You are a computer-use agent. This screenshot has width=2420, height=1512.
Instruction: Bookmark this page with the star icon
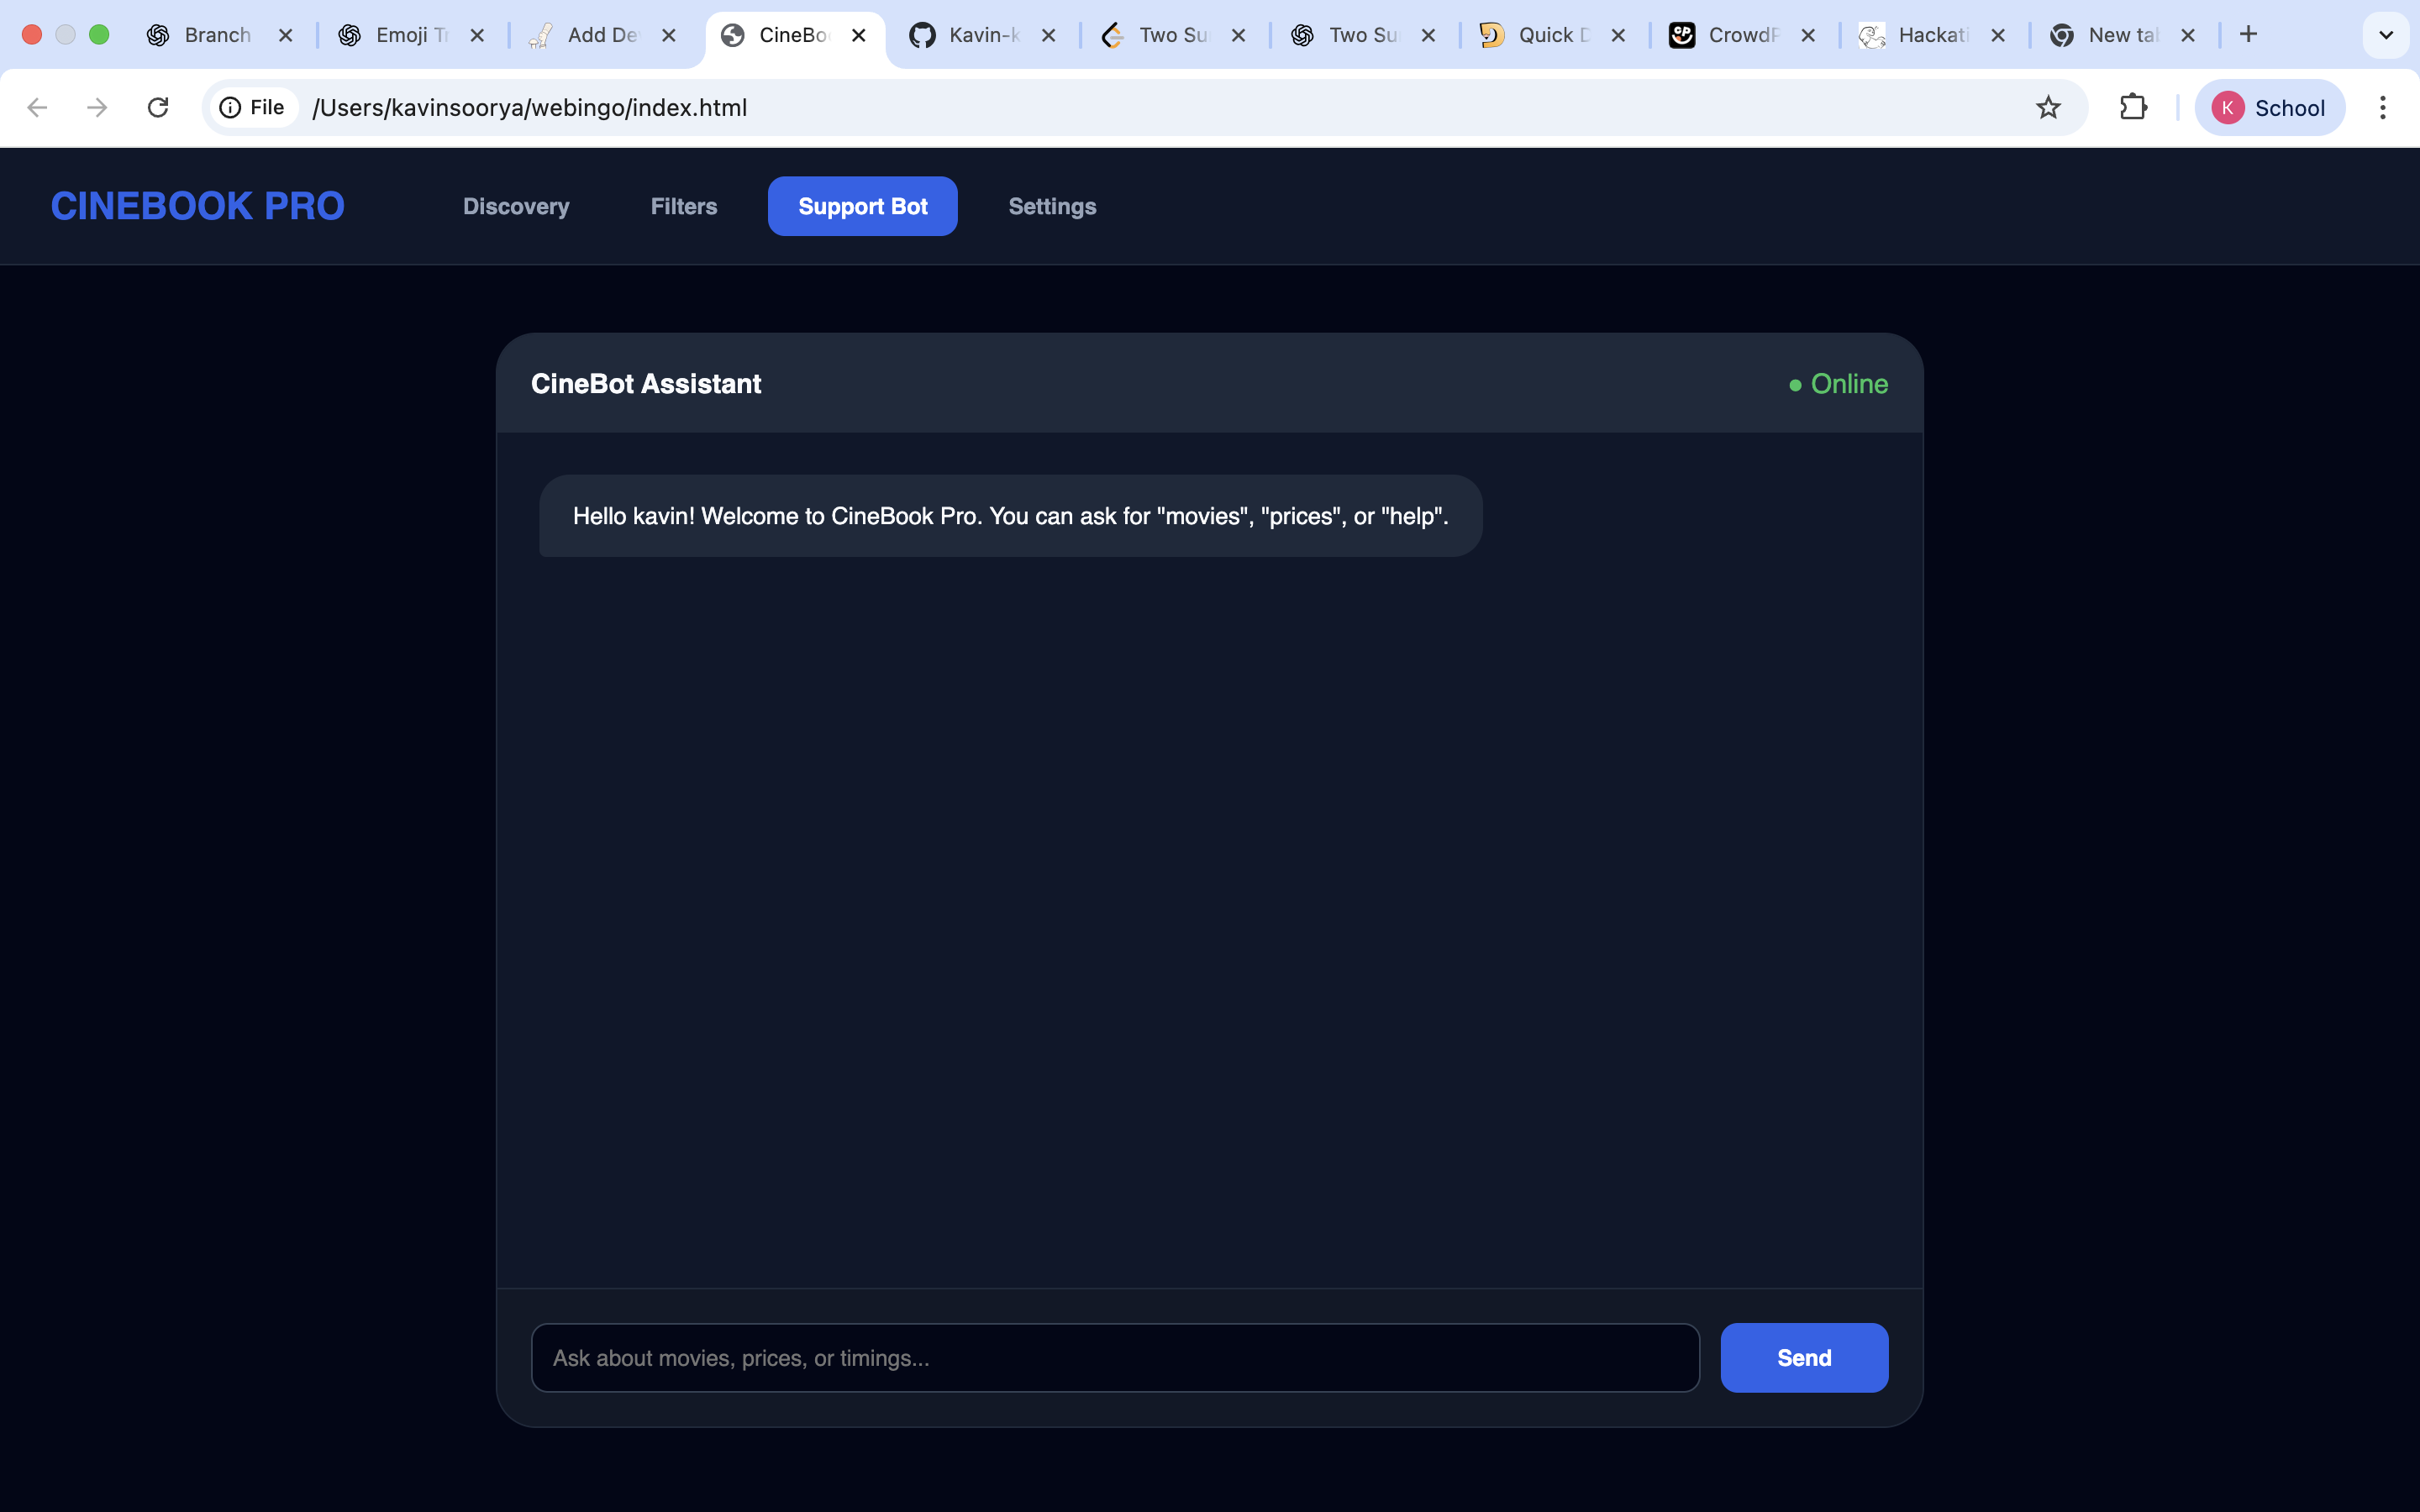[x=2047, y=107]
